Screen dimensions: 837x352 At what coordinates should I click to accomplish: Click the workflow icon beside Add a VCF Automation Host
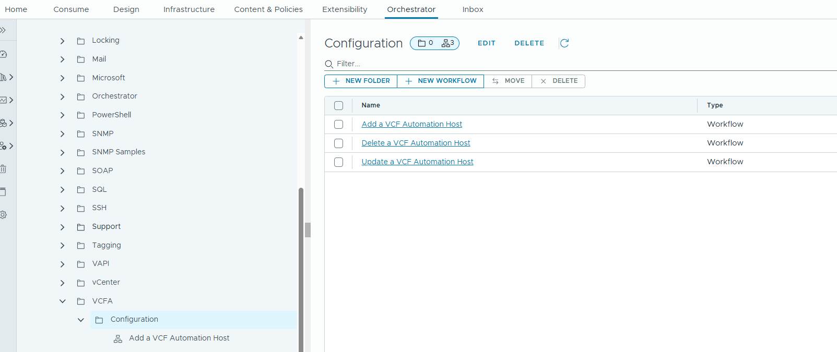tap(118, 338)
